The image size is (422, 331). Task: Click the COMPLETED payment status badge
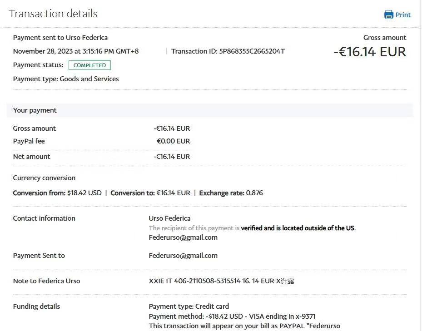click(89, 65)
